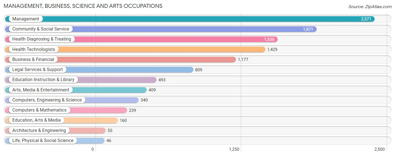Image resolution: width=395 pixels, height=156 pixels.
Task: Click the Computers, Engineering & Science label
Action: click(47, 100)
